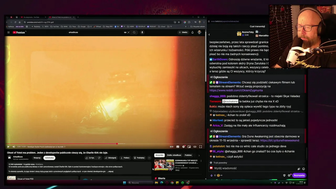The height and width of the screenshot is (189, 336).
Task: Switch to 'Do obejrzenia - YouTube' browser tab
Action: (33, 17)
